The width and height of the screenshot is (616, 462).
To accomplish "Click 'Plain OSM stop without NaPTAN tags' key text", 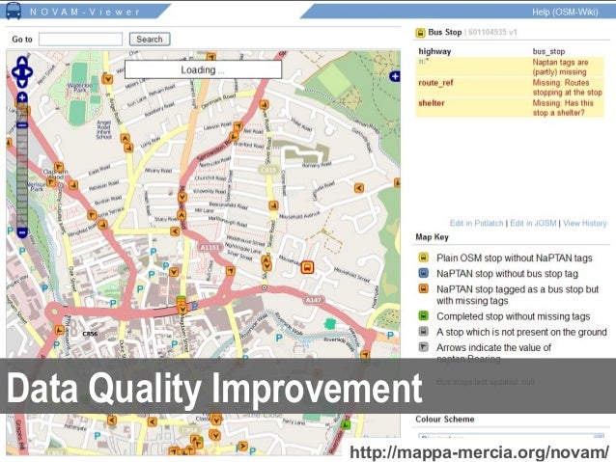I will (x=515, y=258).
